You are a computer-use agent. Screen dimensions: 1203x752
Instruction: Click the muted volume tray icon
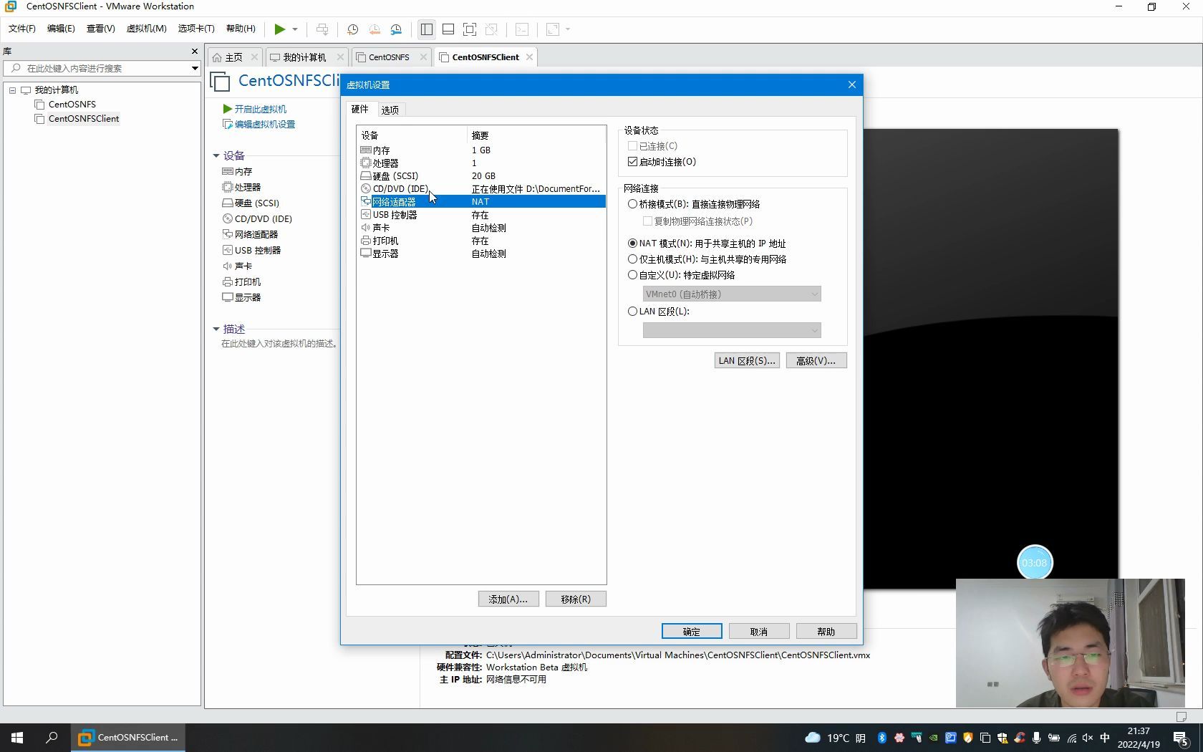1088,738
